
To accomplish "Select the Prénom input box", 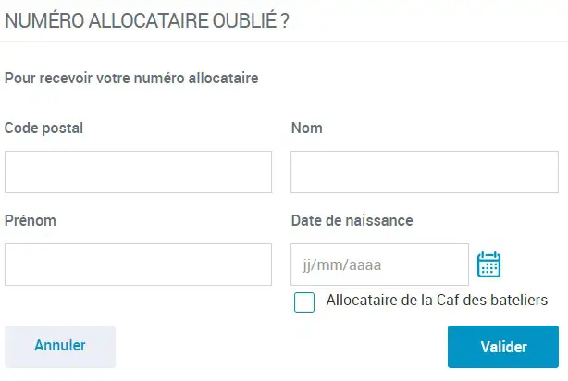I will click(x=138, y=264).
